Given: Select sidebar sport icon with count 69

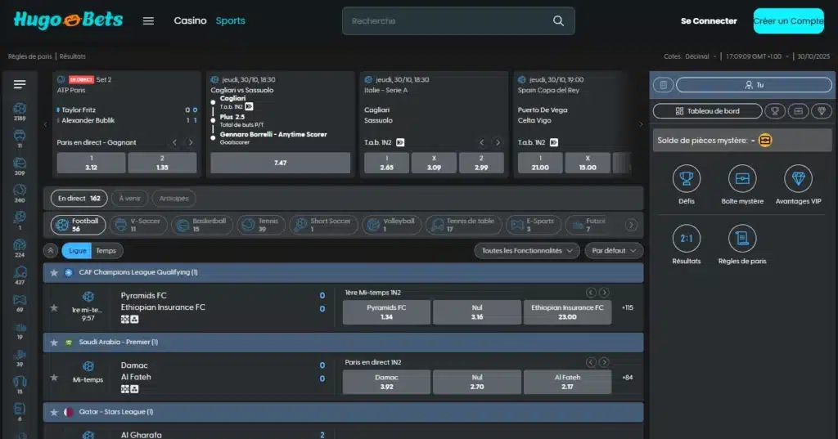Looking at the screenshot, I should point(20,302).
